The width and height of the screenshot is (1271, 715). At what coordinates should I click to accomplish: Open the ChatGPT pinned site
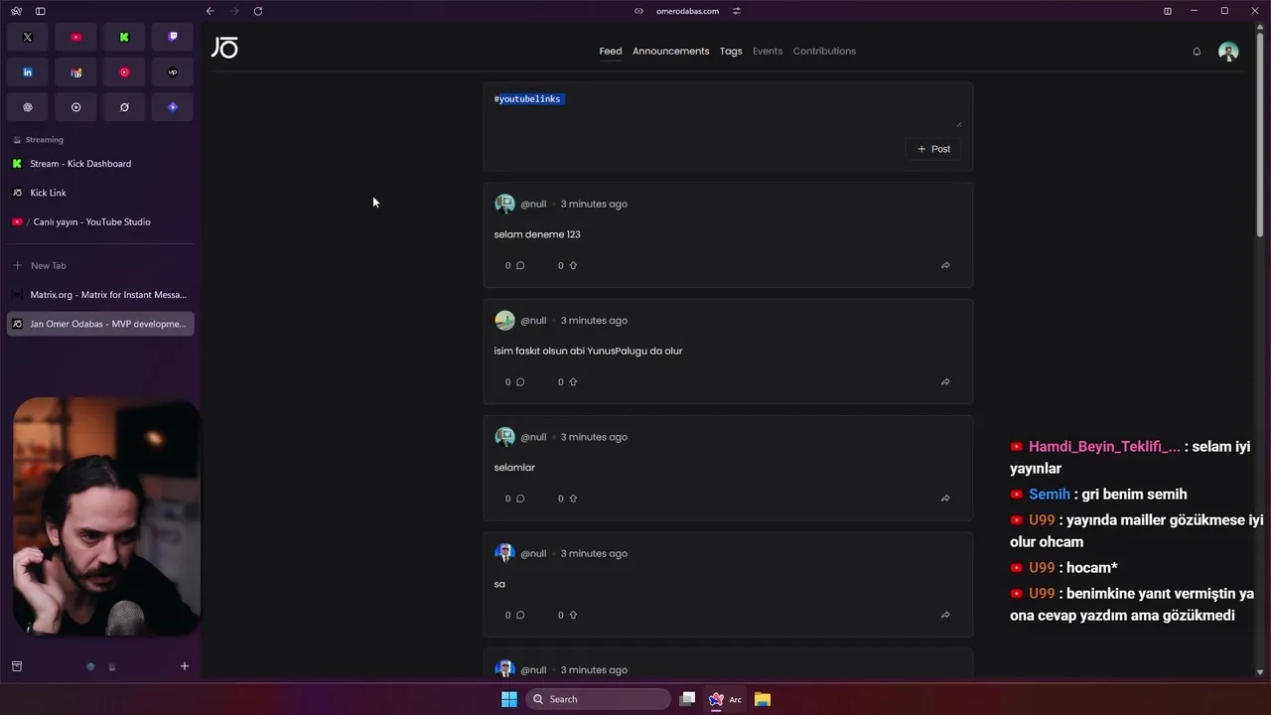pyautogui.click(x=28, y=107)
